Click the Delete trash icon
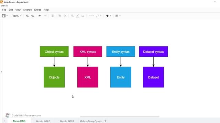This screenshot has width=220, height=123. tap(53, 16)
